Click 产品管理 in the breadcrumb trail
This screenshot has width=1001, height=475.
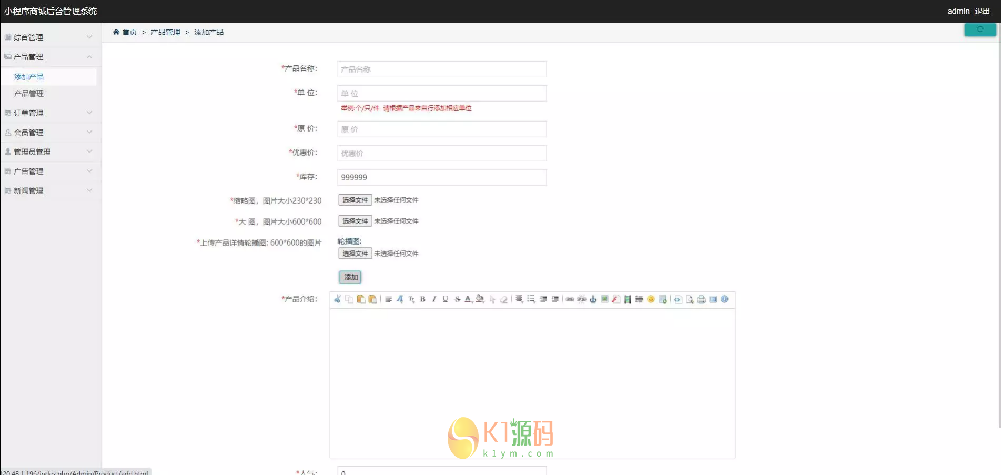click(x=165, y=32)
